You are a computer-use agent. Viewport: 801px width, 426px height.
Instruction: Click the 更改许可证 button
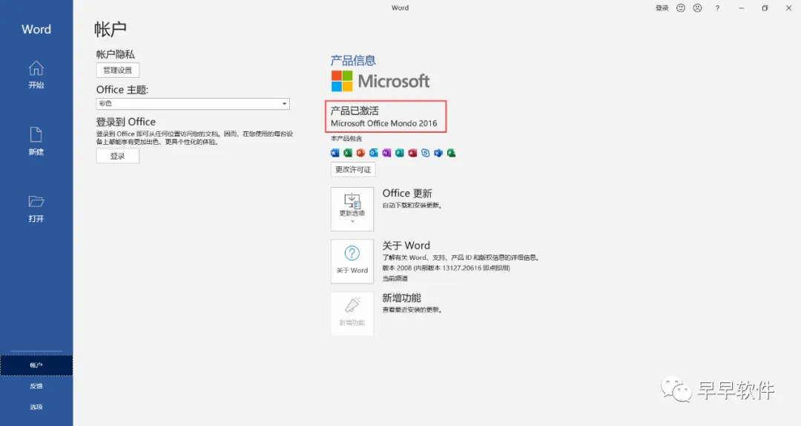click(x=353, y=169)
